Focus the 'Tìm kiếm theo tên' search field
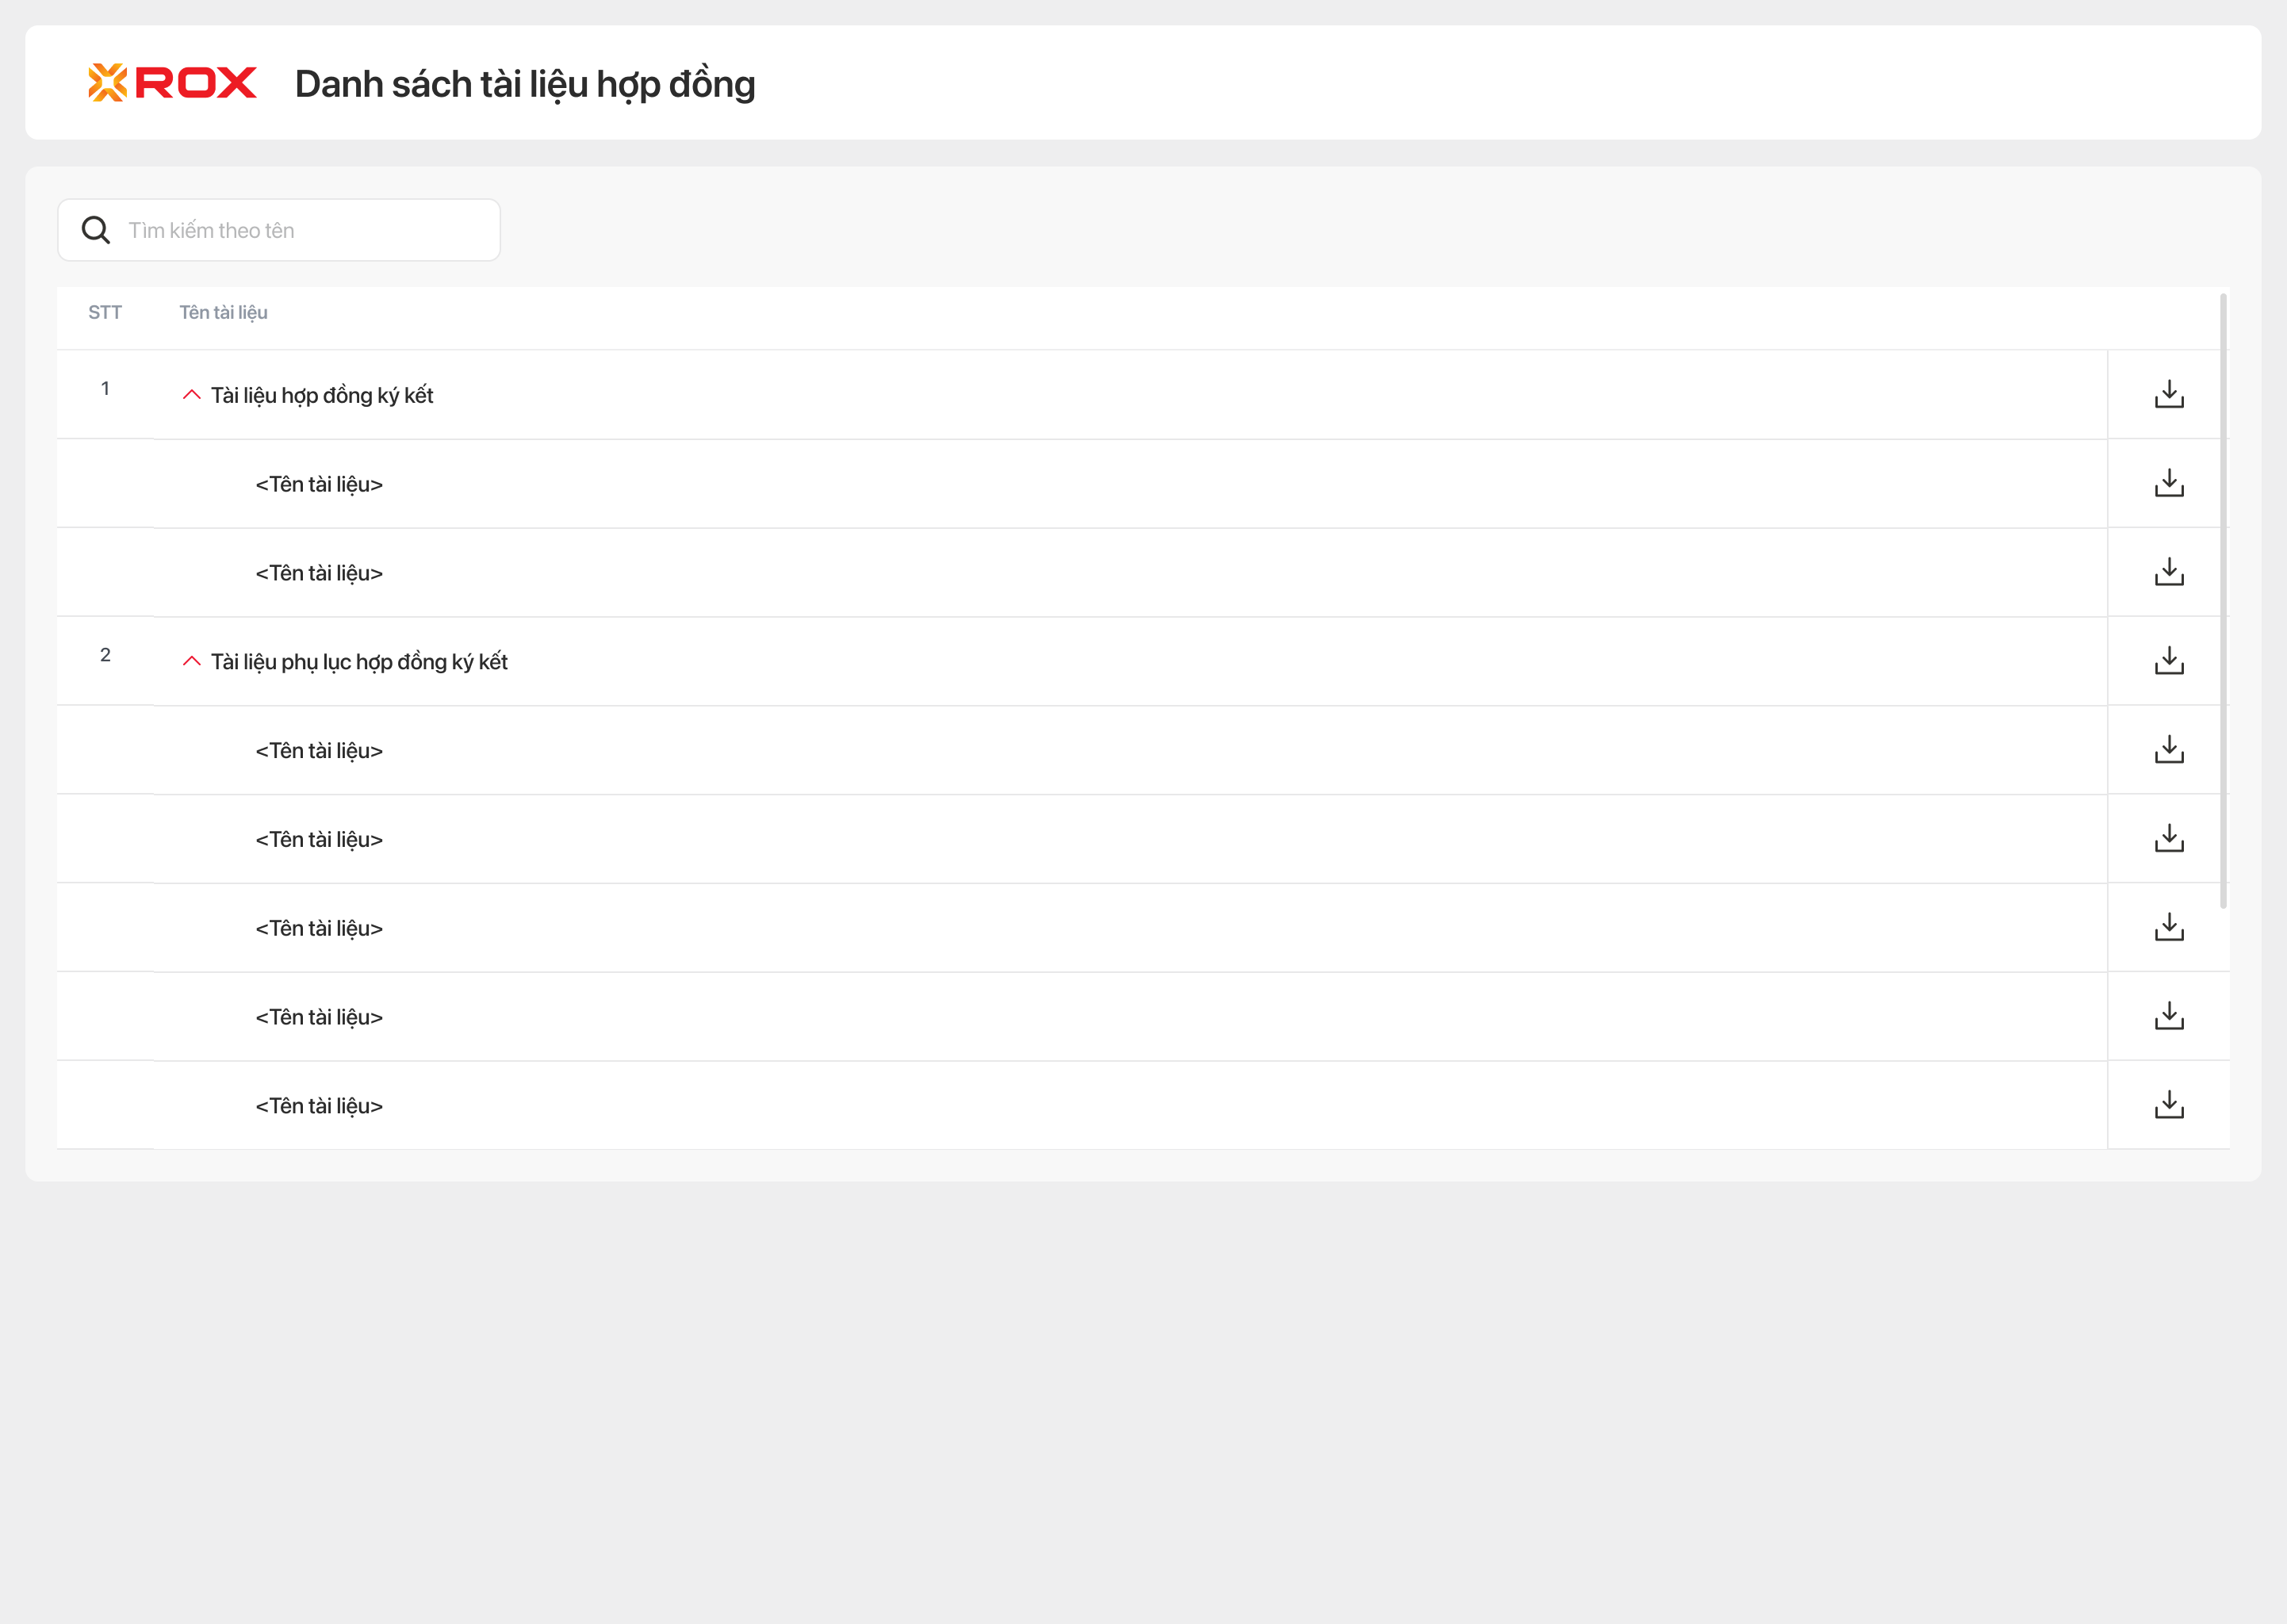Screen dimensions: 2287x1624 [300, 230]
